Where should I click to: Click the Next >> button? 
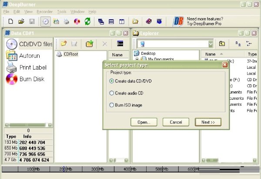pos(208,122)
